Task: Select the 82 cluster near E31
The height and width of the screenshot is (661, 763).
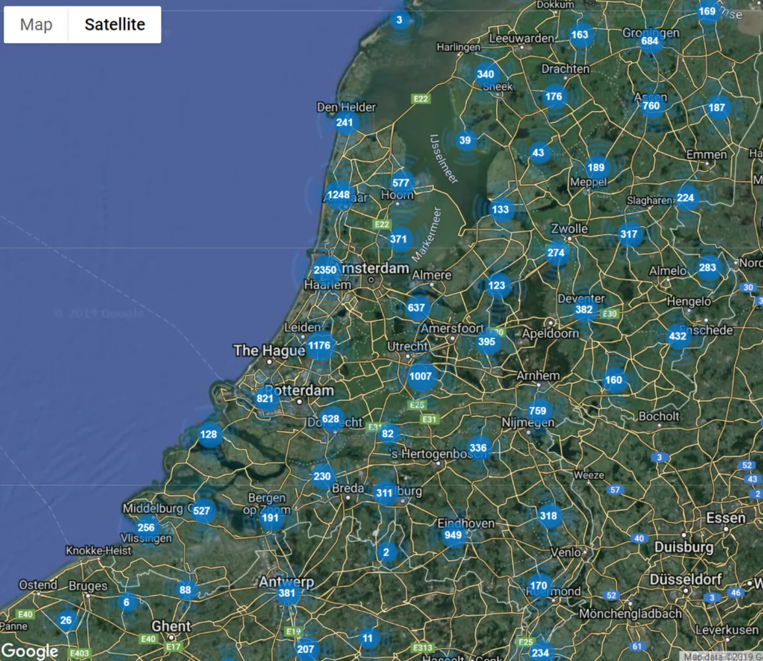Action: click(388, 434)
